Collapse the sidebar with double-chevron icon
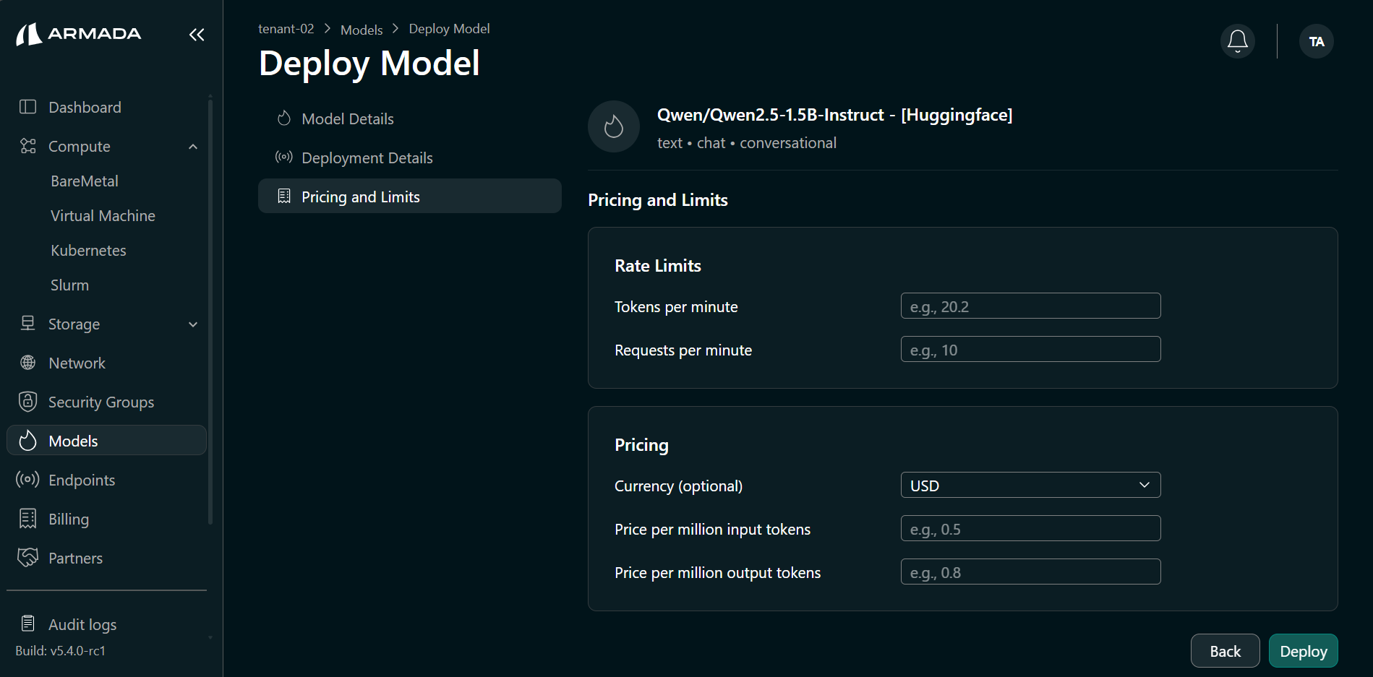Image resolution: width=1373 pixels, height=677 pixels. [197, 35]
